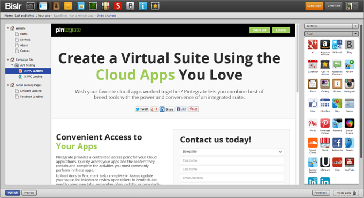Image resolution: width=364 pixels, height=198 pixels.
Task: Click the Undo changes link
Action: (107, 16)
